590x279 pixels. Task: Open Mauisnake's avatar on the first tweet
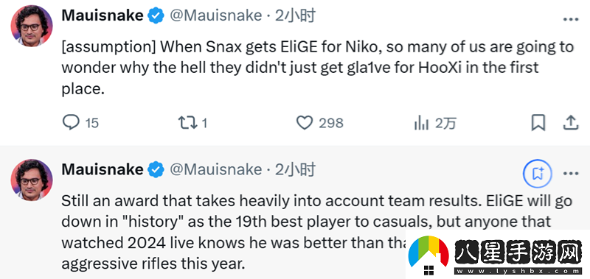click(32, 26)
